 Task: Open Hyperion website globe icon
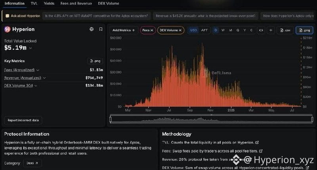pyautogui.click(x=92, y=29)
